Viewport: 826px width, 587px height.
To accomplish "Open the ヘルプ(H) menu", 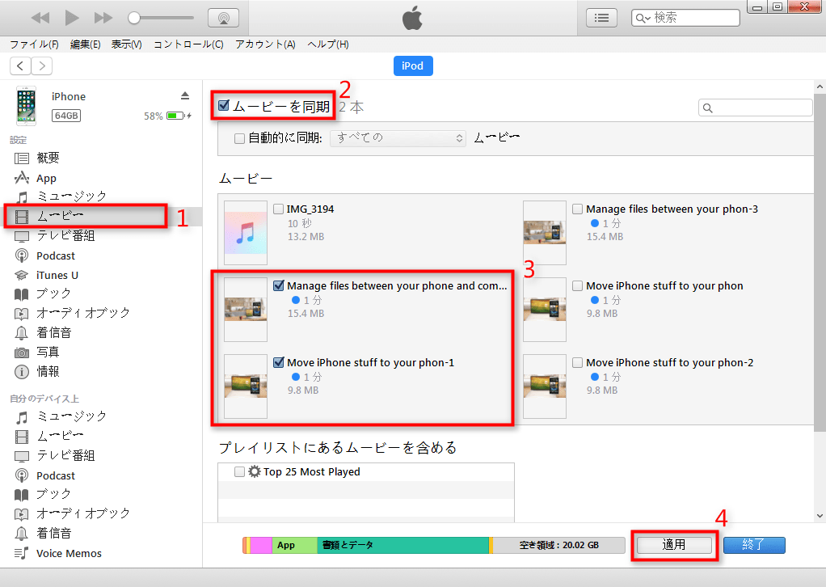I will tap(327, 44).
